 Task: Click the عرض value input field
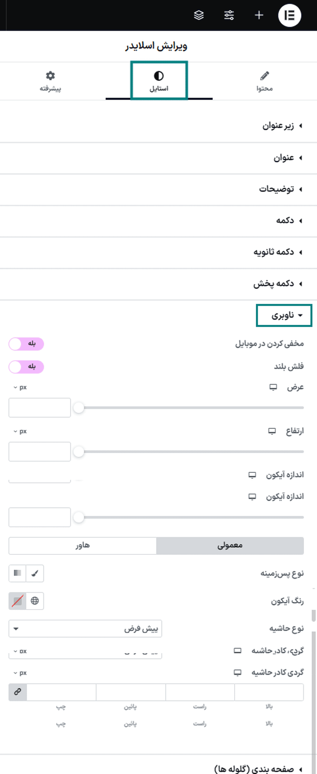(x=39, y=407)
